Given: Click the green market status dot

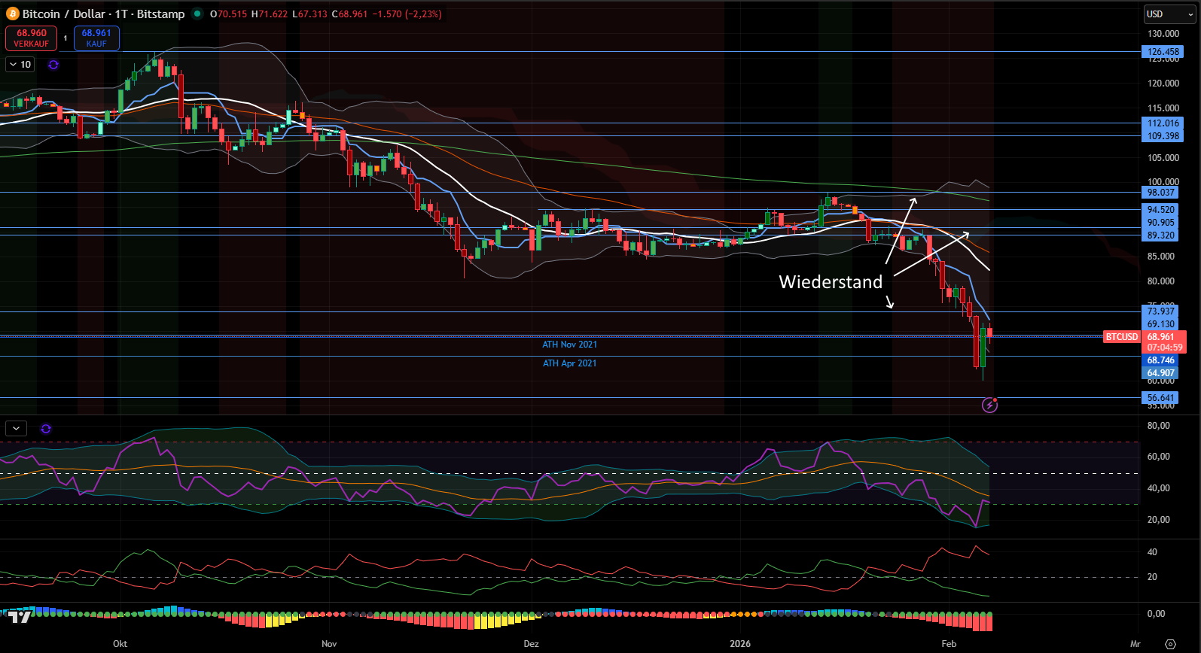Looking at the screenshot, I should [197, 14].
